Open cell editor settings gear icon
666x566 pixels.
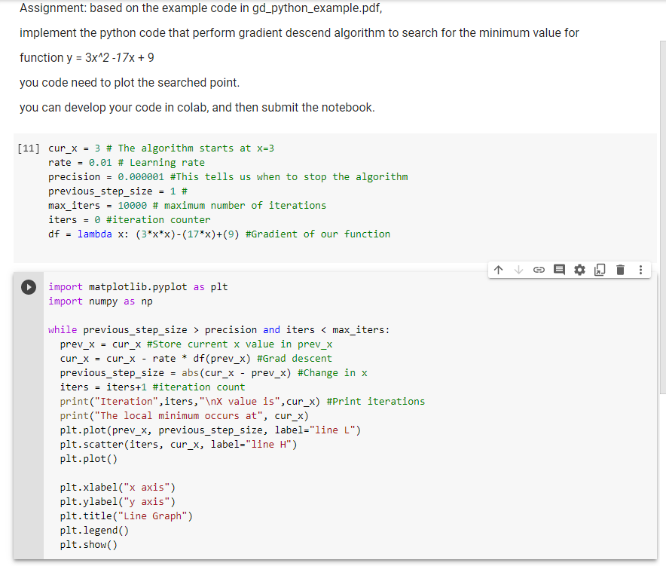tap(580, 270)
